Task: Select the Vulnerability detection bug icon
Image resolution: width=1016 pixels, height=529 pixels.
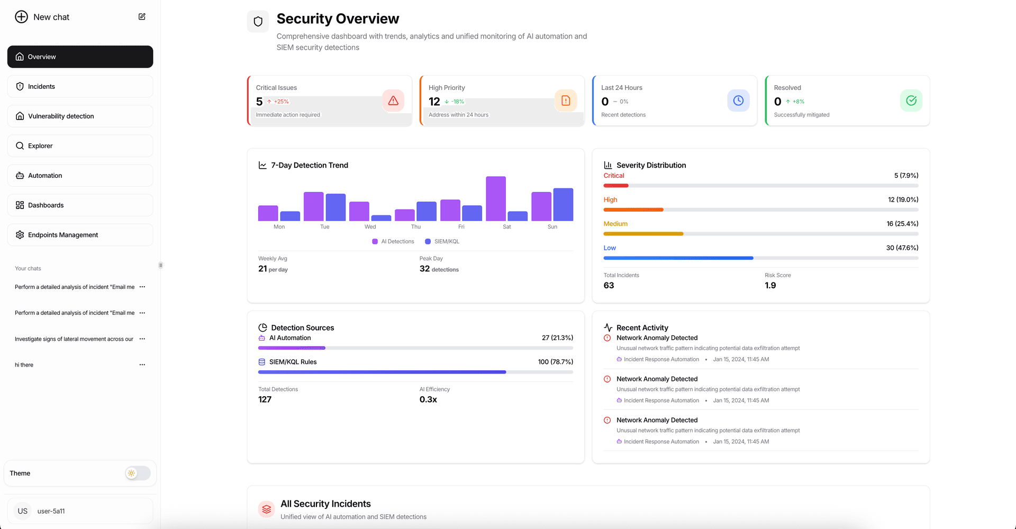Action: 20,116
